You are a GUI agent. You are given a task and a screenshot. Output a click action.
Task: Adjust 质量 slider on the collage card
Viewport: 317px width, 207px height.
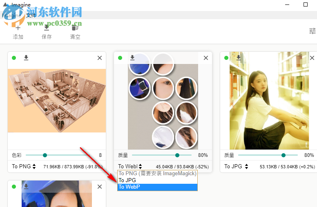177,155
